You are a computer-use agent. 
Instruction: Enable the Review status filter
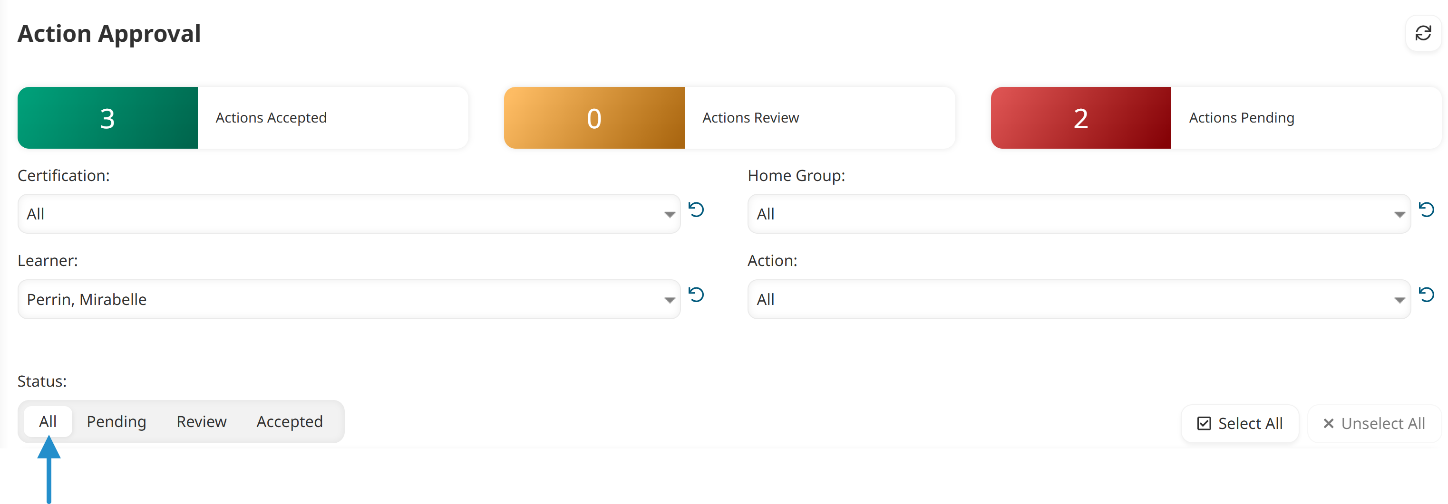point(201,421)
